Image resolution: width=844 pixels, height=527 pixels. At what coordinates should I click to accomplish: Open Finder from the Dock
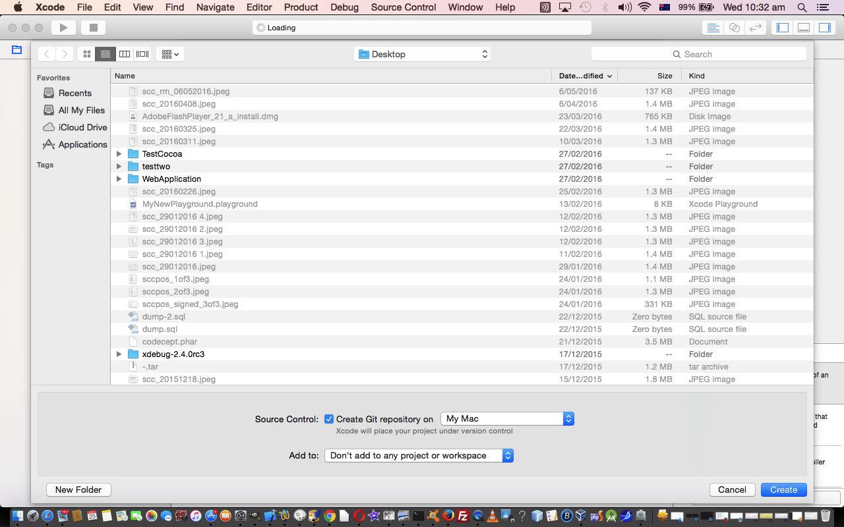click(x=18, y=516)
